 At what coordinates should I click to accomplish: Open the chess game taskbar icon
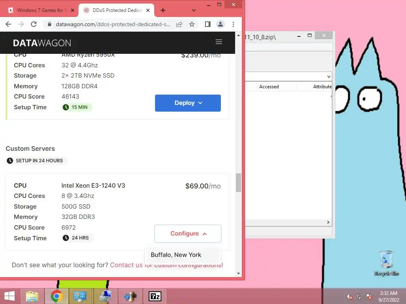point(130,296)
